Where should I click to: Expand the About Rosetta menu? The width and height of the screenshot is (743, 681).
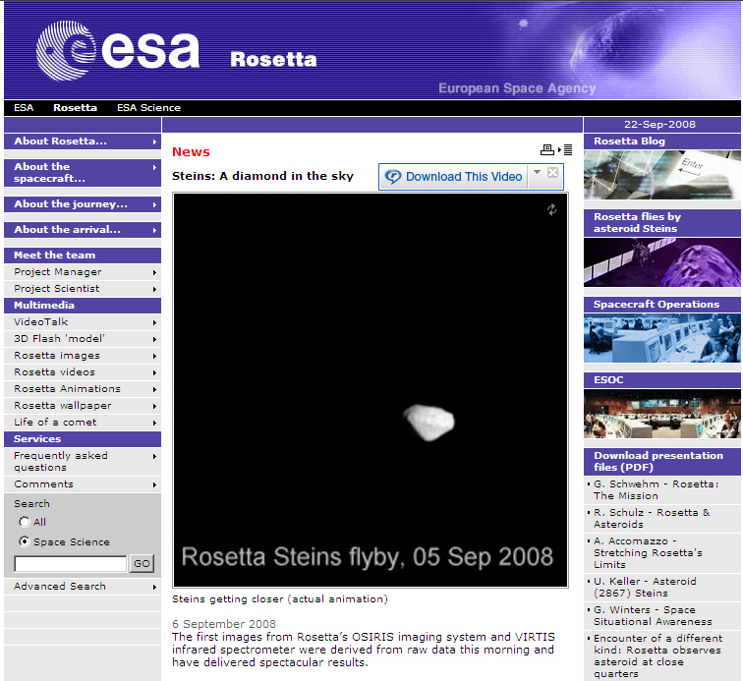(83, 142)
